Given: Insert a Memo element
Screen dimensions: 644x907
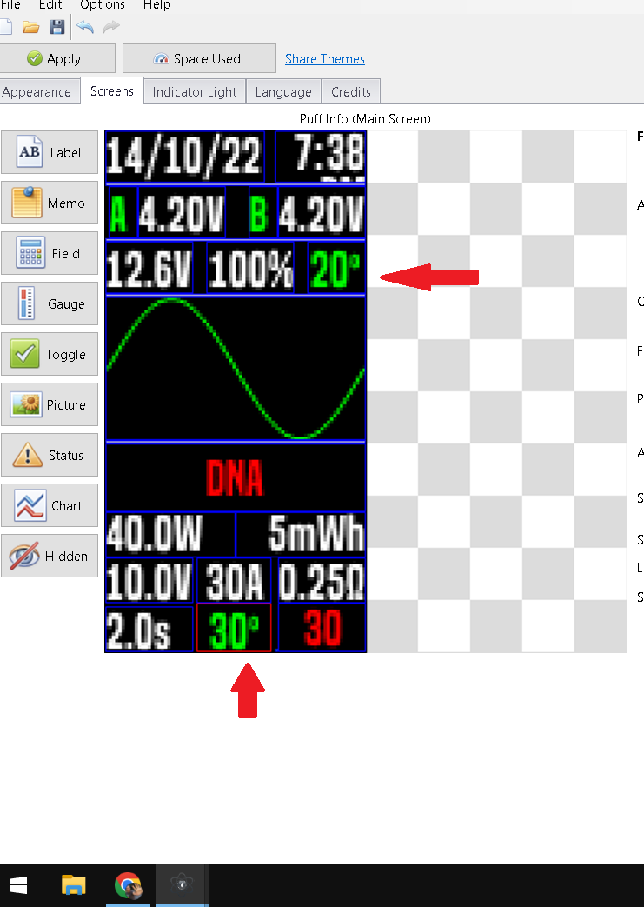Looking at the screenshot, I should [x=50, y=203].
